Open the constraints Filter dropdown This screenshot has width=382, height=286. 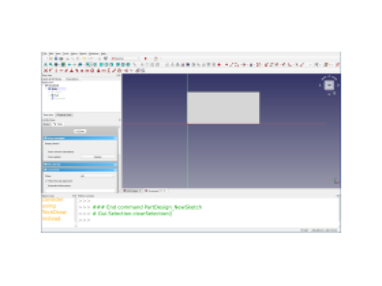coord(97,176)
